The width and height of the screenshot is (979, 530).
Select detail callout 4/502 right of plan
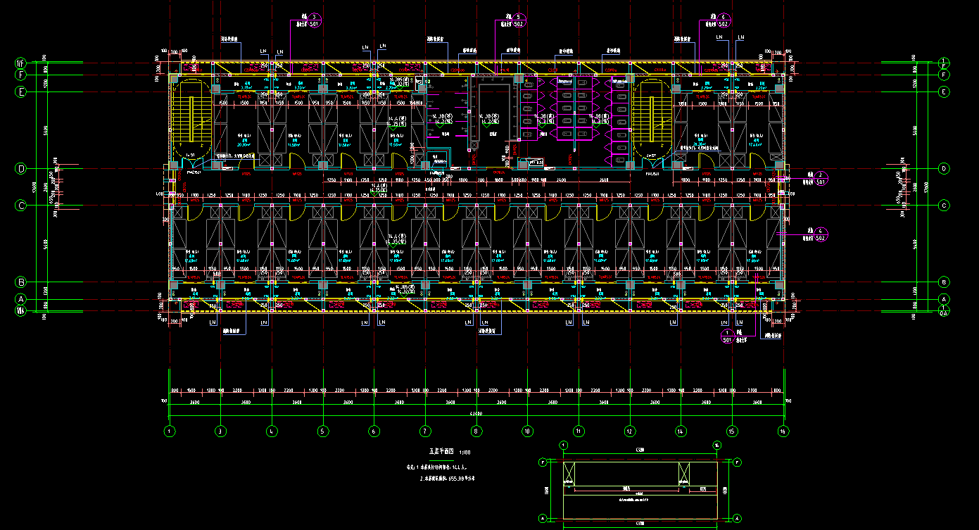[819, 234]
